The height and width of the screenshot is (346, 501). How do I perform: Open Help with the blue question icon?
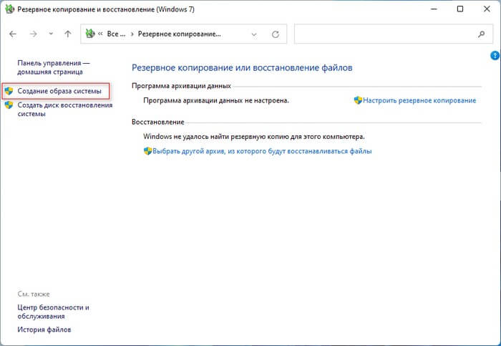[495, 55]
